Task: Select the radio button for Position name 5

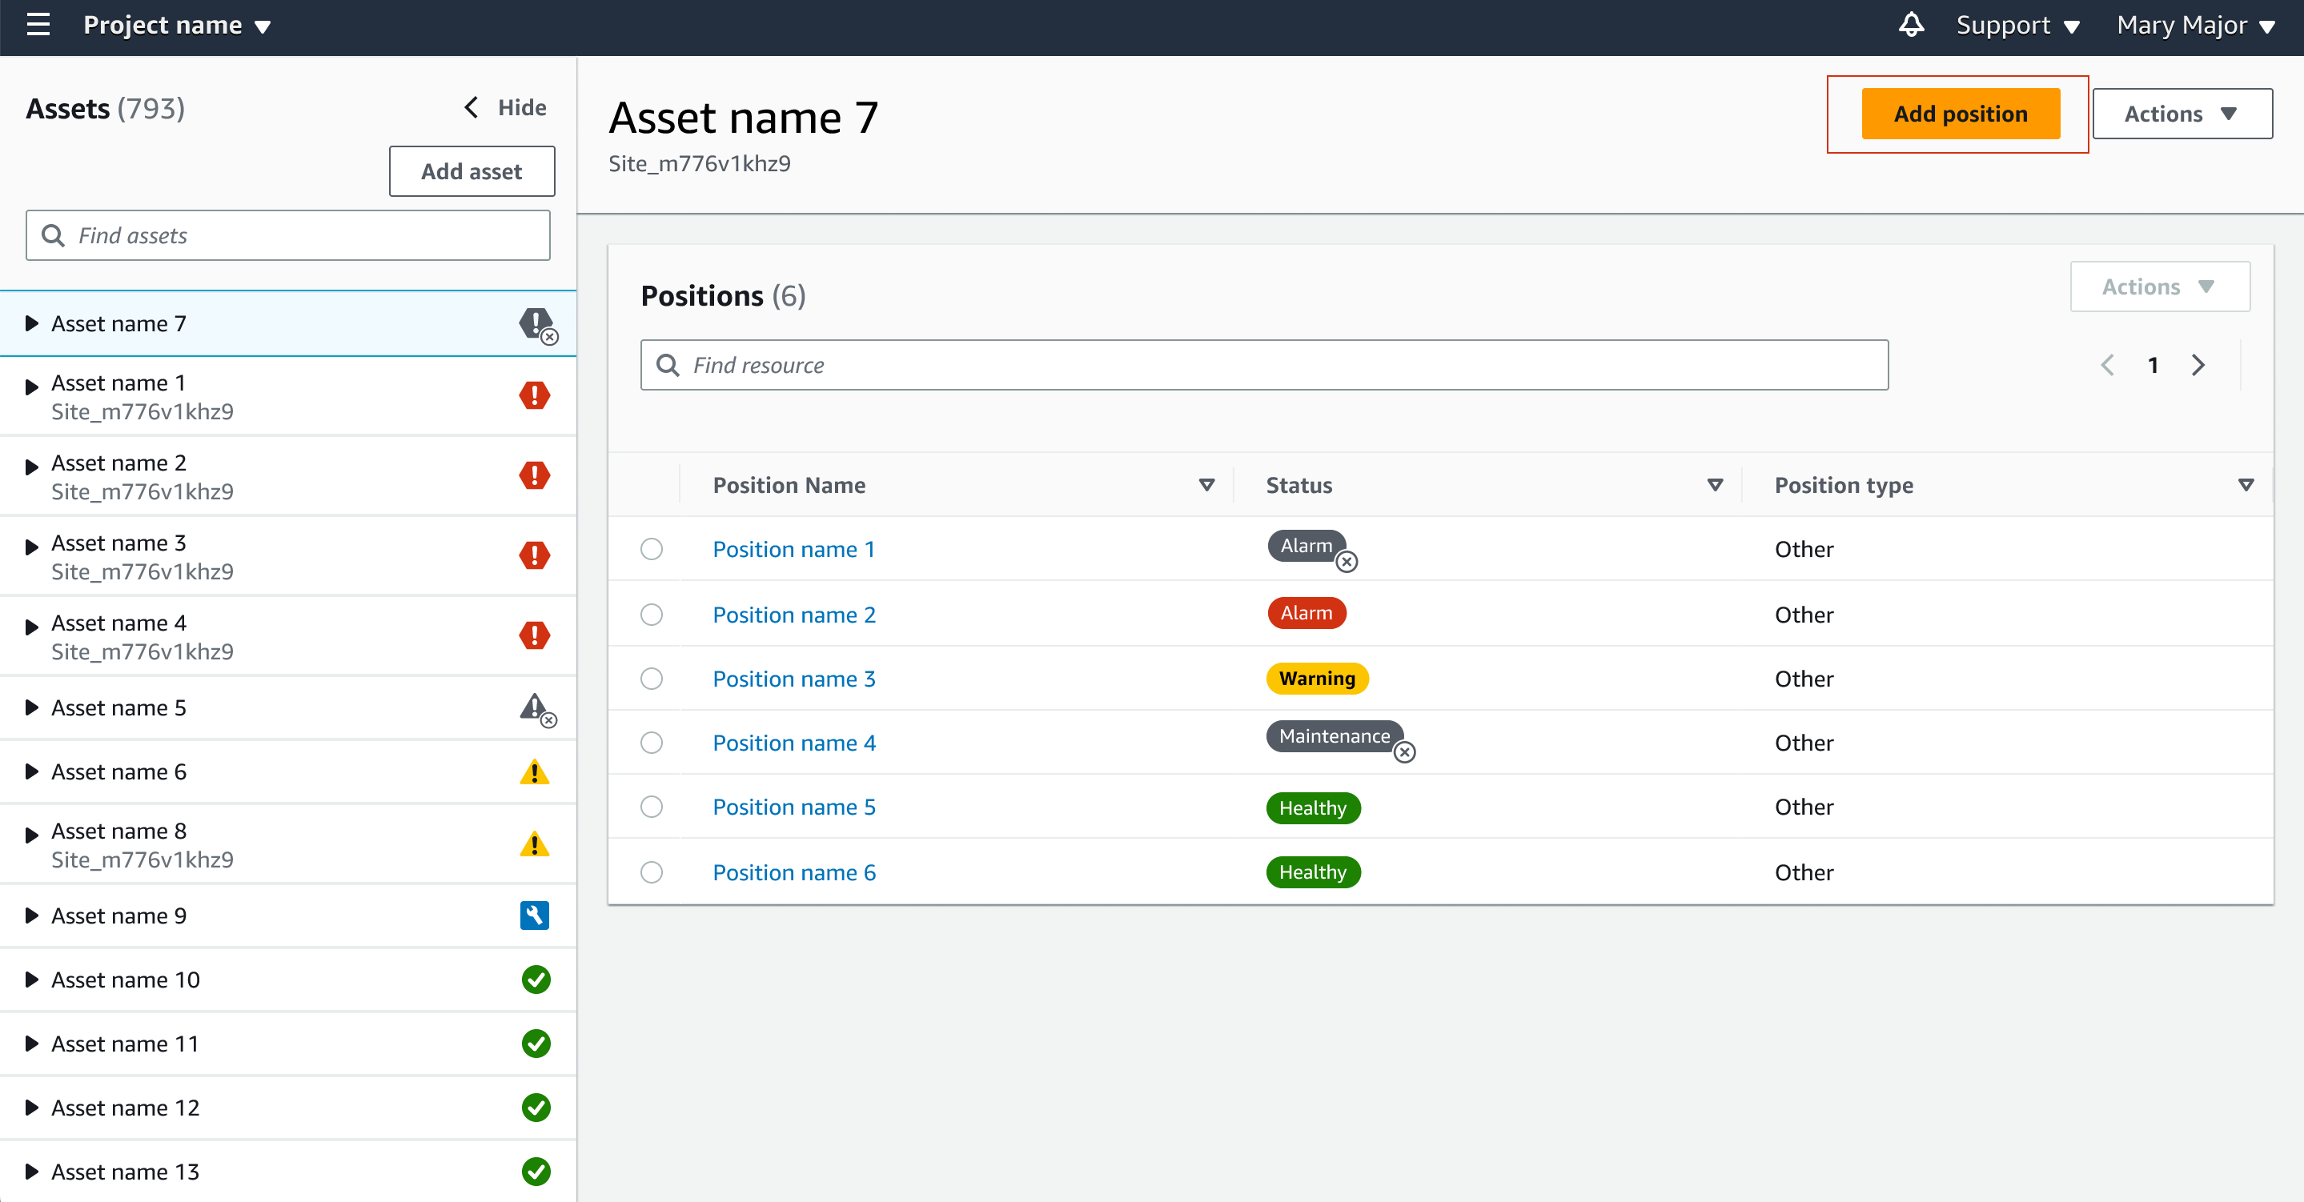Action: [x=651, y=807]
